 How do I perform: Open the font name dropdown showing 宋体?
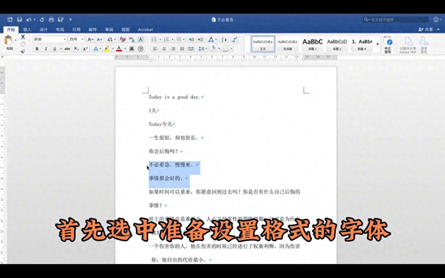pos(49,39)
